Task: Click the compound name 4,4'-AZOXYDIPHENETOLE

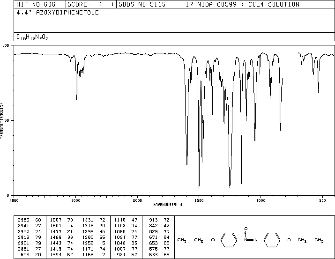Action: click(58, 13)
